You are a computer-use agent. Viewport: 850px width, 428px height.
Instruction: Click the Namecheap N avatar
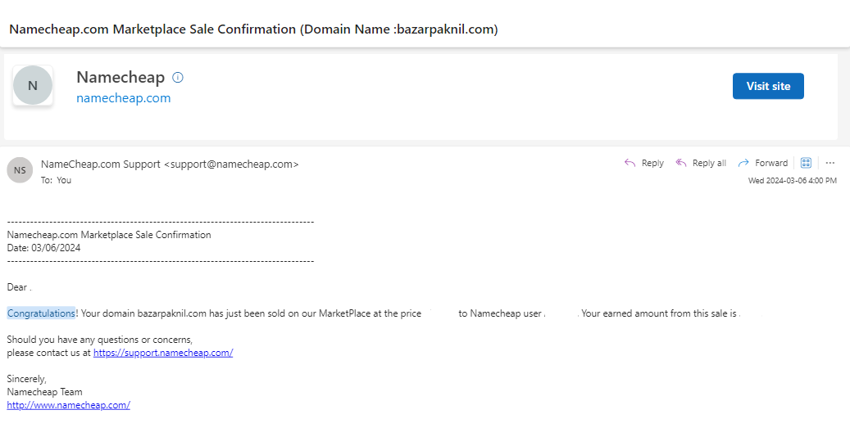33,85
